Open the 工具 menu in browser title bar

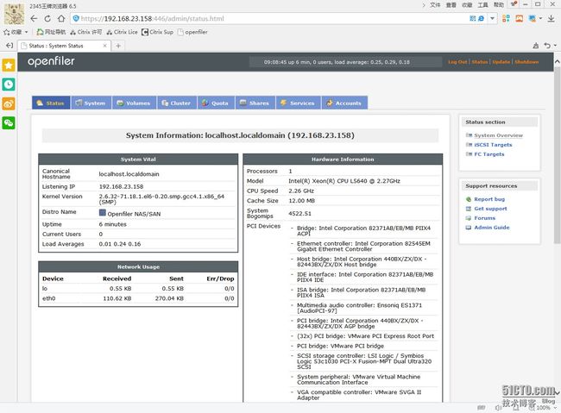483,5
